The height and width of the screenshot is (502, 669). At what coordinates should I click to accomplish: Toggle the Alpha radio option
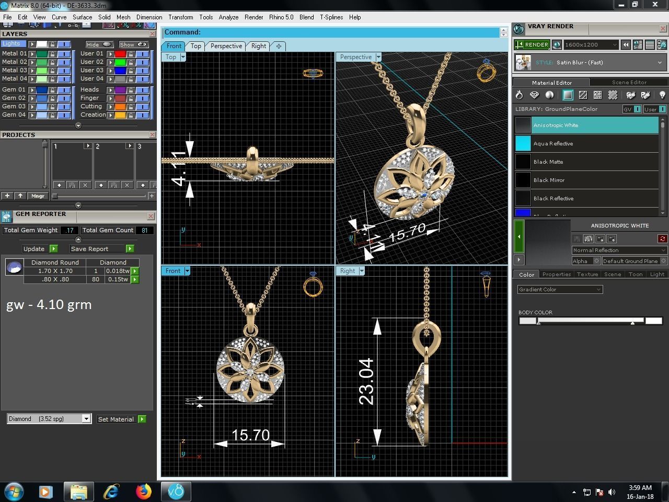tap(596, 261)
